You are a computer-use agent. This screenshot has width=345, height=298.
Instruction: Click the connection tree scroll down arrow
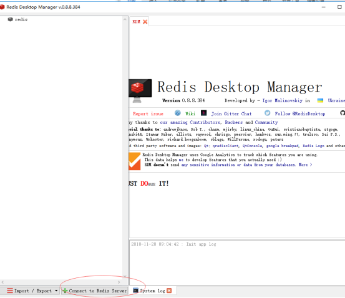(125, 276)
